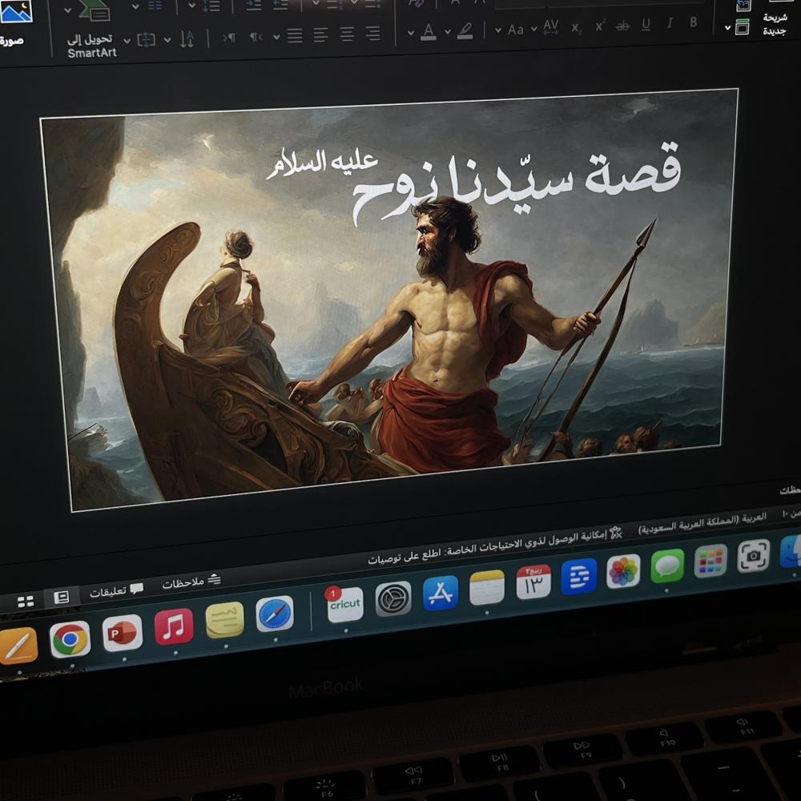This screenshot has width=801, height=801.
Task: Open System Settings from the Dock
Action: point(393,598)
